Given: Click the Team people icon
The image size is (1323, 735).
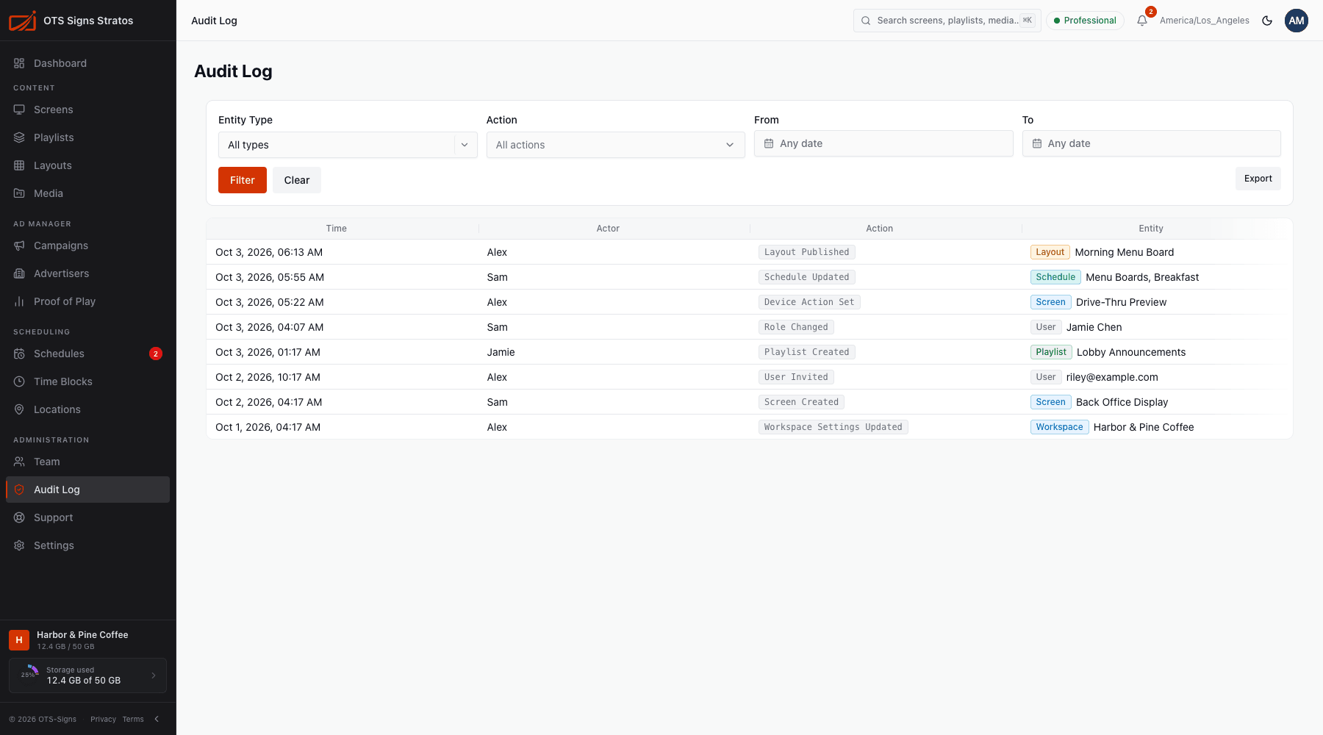Looking at the screenshot, I should tap(19, 462).
